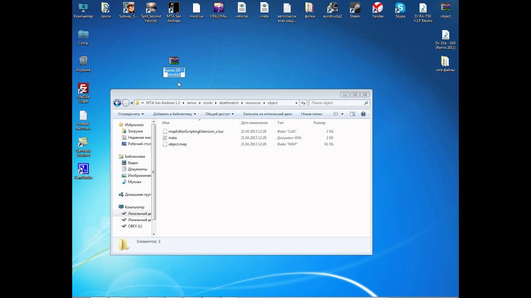The height and width of the screenshot is (298, 531).
Task: Open the Компьютер desktop icon
Action: pyautogui.click(x=83, y=11)
